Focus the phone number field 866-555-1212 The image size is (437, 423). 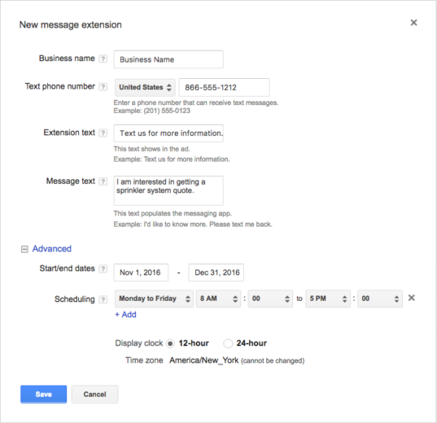tap(224, 88)
